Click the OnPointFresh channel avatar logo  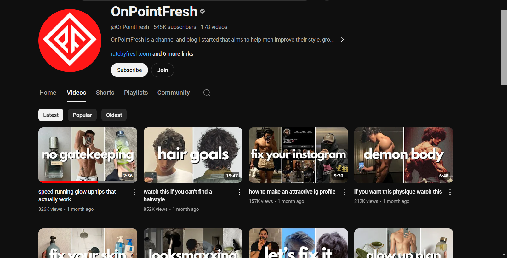point(70,41)
